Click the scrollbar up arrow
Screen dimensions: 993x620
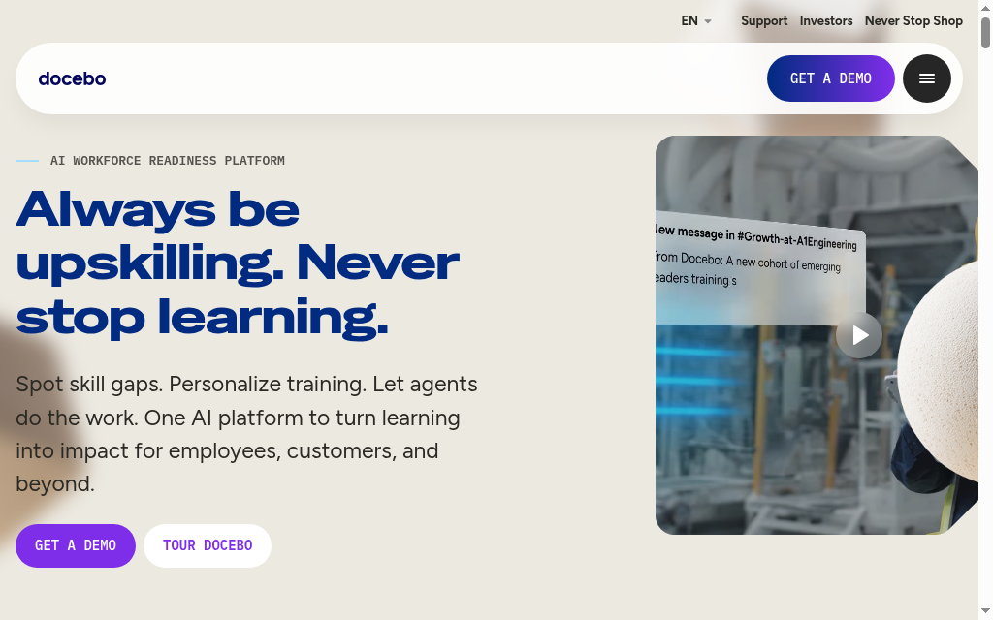pyautogui.click(x=985, y=8)
